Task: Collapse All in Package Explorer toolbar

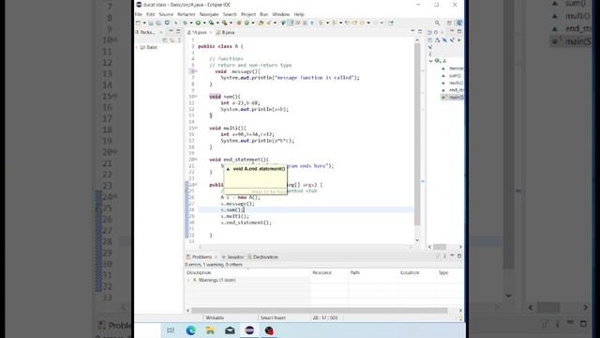Action: pos(165,39)
